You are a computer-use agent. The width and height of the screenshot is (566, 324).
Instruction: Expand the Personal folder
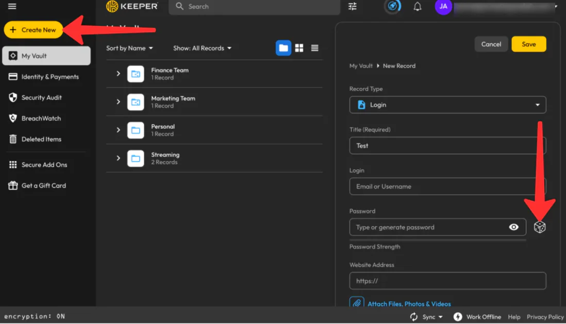pyautogui.click(x=118, y=130)
